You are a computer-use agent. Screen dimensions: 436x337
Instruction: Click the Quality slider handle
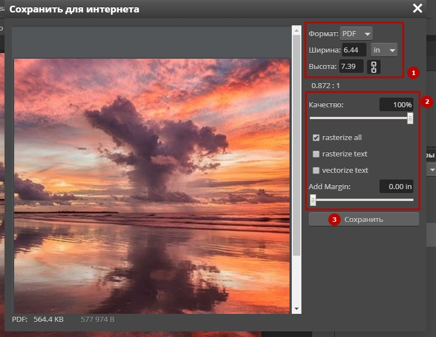[x=410, y=118]
